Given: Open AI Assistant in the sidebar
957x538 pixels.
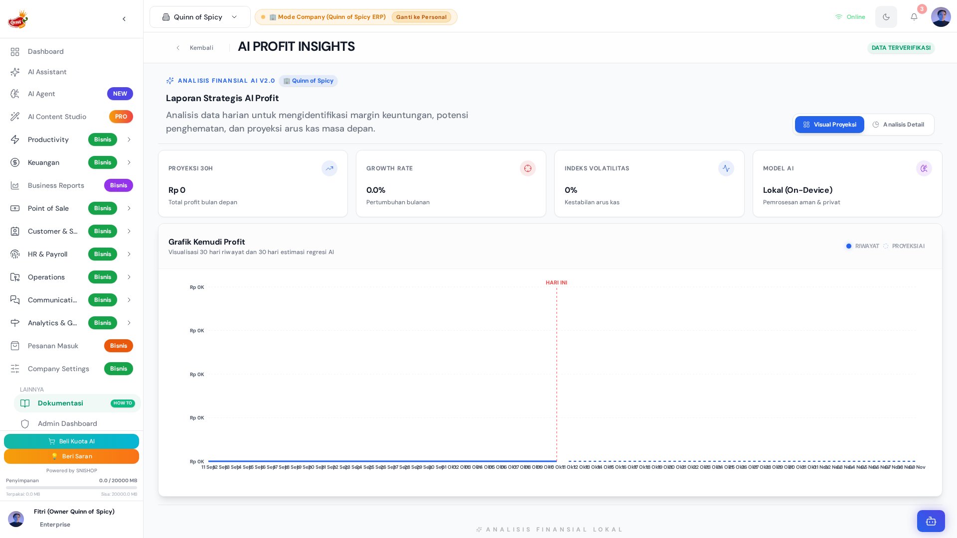Looking at the screenshot, I should tap(71, 72).
